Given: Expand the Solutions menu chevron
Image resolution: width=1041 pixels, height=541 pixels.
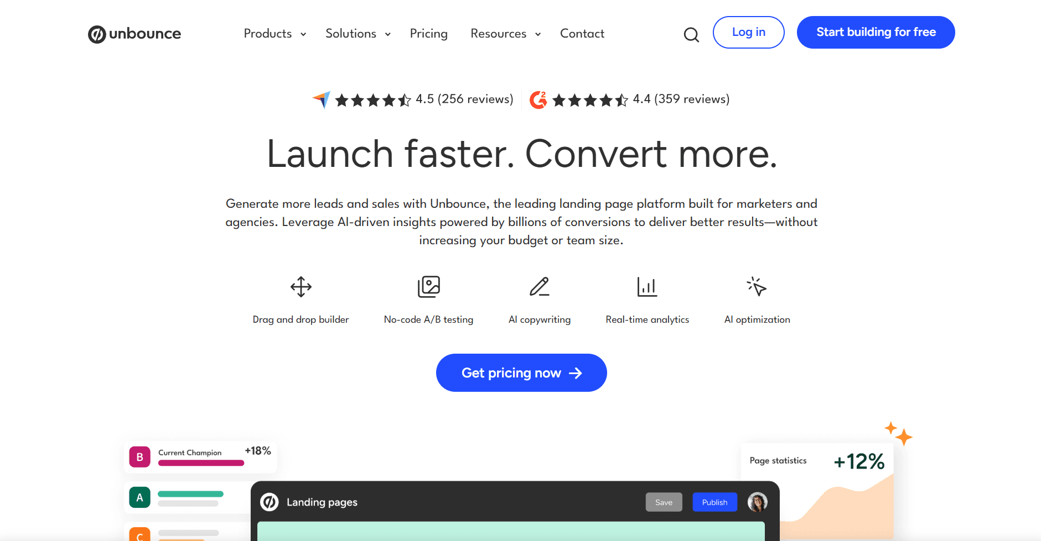Looking at the screenshot, I should pos(388,34).
